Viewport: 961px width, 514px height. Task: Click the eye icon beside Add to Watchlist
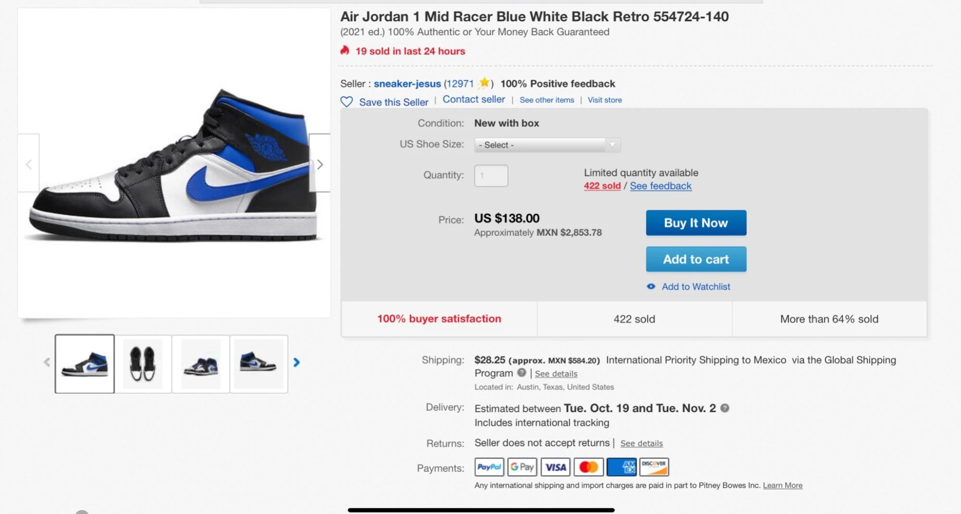(651, 287)
